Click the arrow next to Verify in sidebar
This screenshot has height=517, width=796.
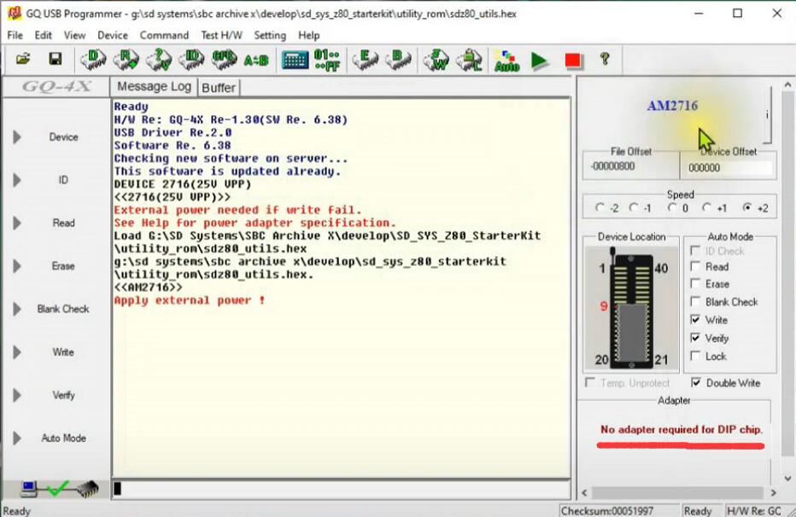coord(17,395)
